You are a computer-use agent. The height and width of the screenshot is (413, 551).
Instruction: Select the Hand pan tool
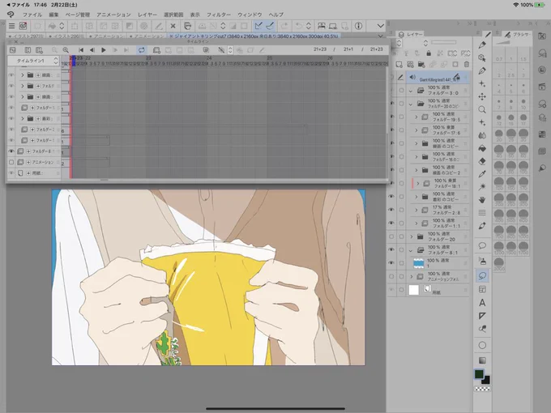(482, 200)
